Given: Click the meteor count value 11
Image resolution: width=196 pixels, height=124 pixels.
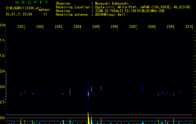Looking at the screenshot, I should [x=45, y=14].
